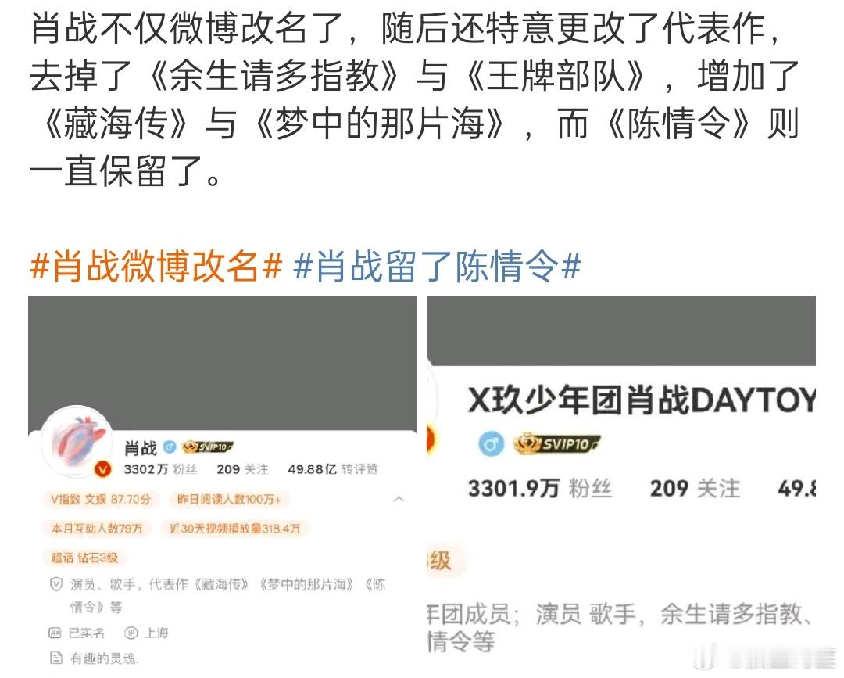Open the #肖战留了陈情令# hashtag link
This screenshot has height=678, width=844.
pyautogui.click(x=437, y=267)
